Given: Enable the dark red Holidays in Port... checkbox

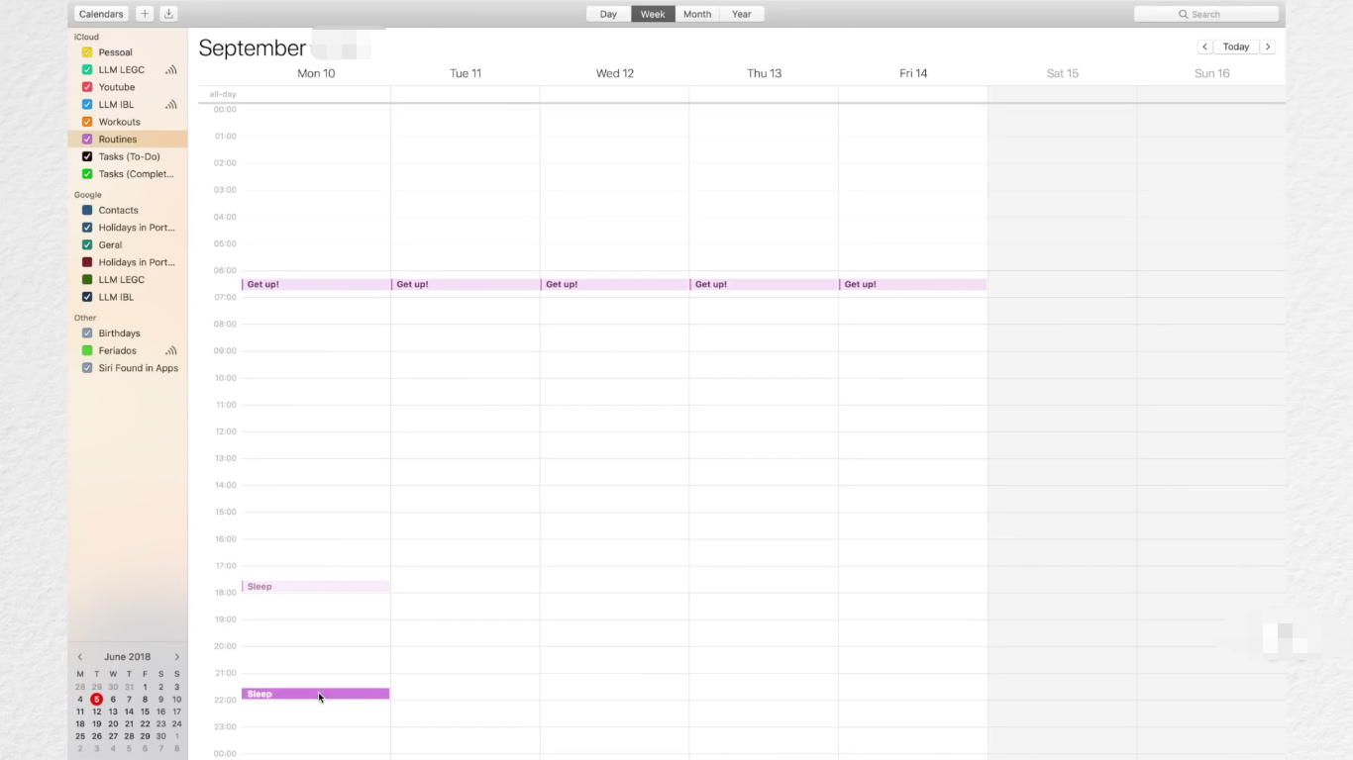Looking at the screenshot, I should click(x=87, y=262).
